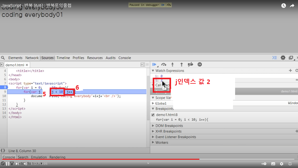The height and width of the screenshot is (168, 298).
Task: Open YouTube player settings gear
Action: coord(282,164)
